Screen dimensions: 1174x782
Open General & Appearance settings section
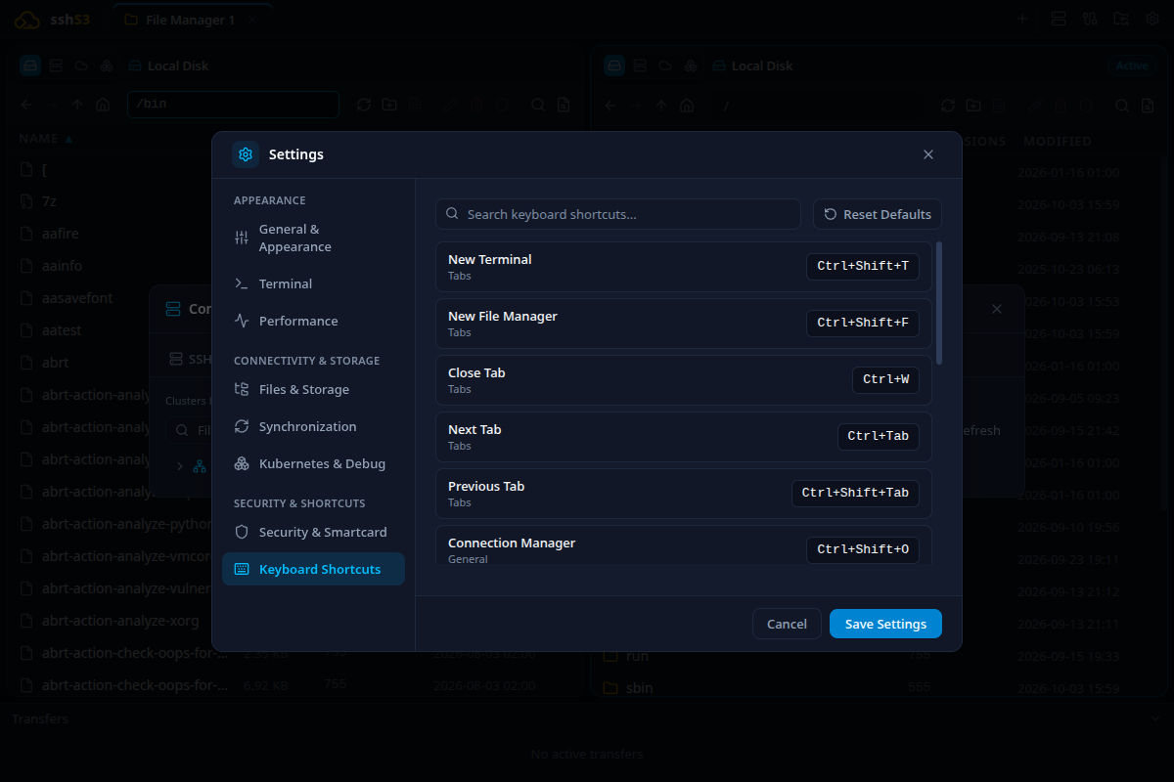[x=313, y=238]
